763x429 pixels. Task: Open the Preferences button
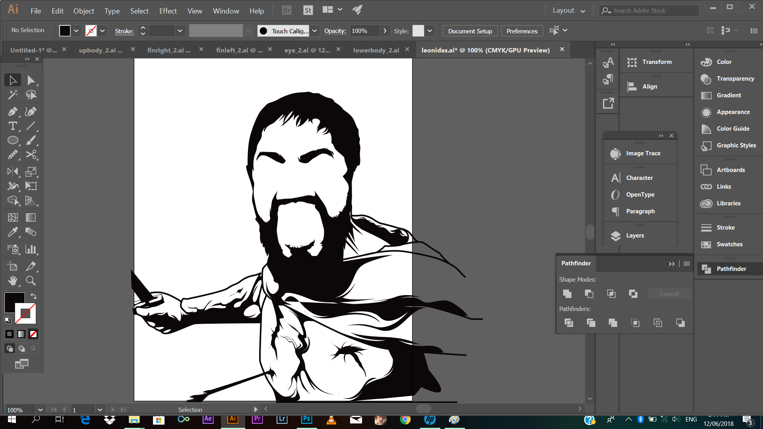[x=521, y=31]
